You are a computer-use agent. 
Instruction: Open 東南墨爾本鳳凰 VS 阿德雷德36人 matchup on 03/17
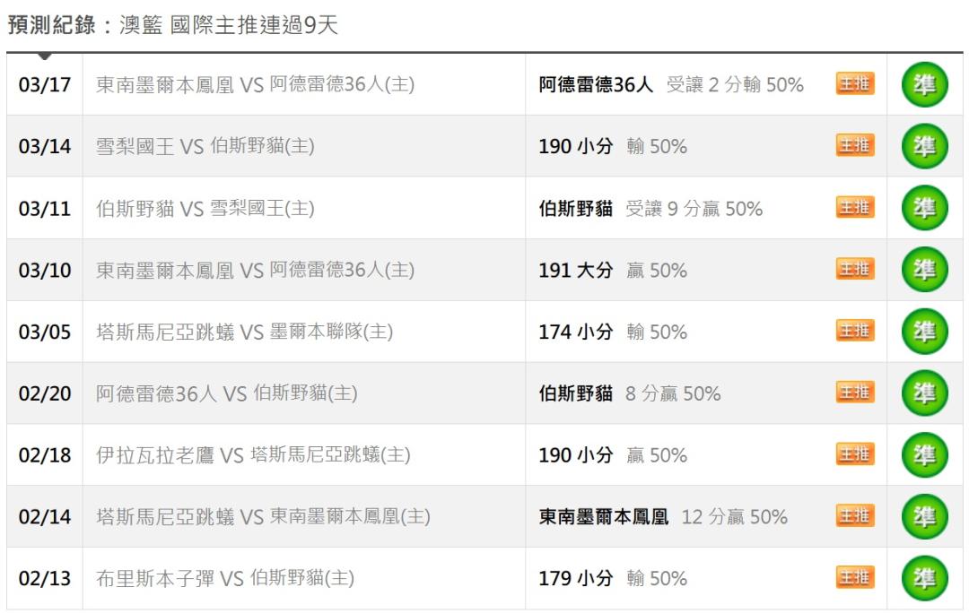pyautogui.click(x=255, y=85)
